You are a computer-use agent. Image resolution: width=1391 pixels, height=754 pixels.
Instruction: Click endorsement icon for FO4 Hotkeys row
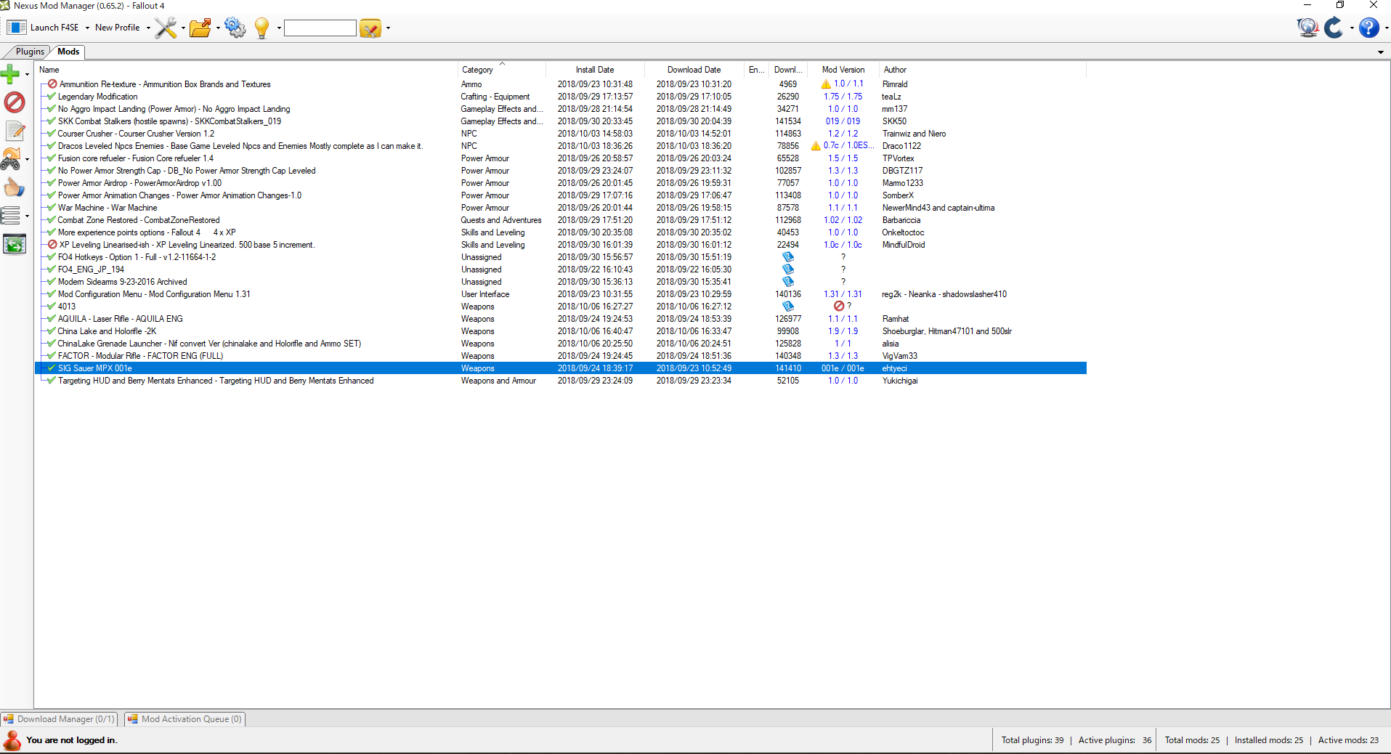tap(788, 257)
